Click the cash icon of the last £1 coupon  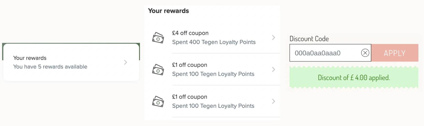pos(158,102)
